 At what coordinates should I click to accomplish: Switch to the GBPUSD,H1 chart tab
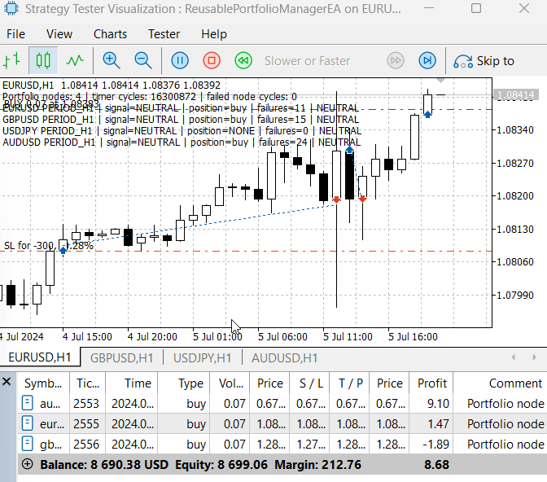[121, 358]
